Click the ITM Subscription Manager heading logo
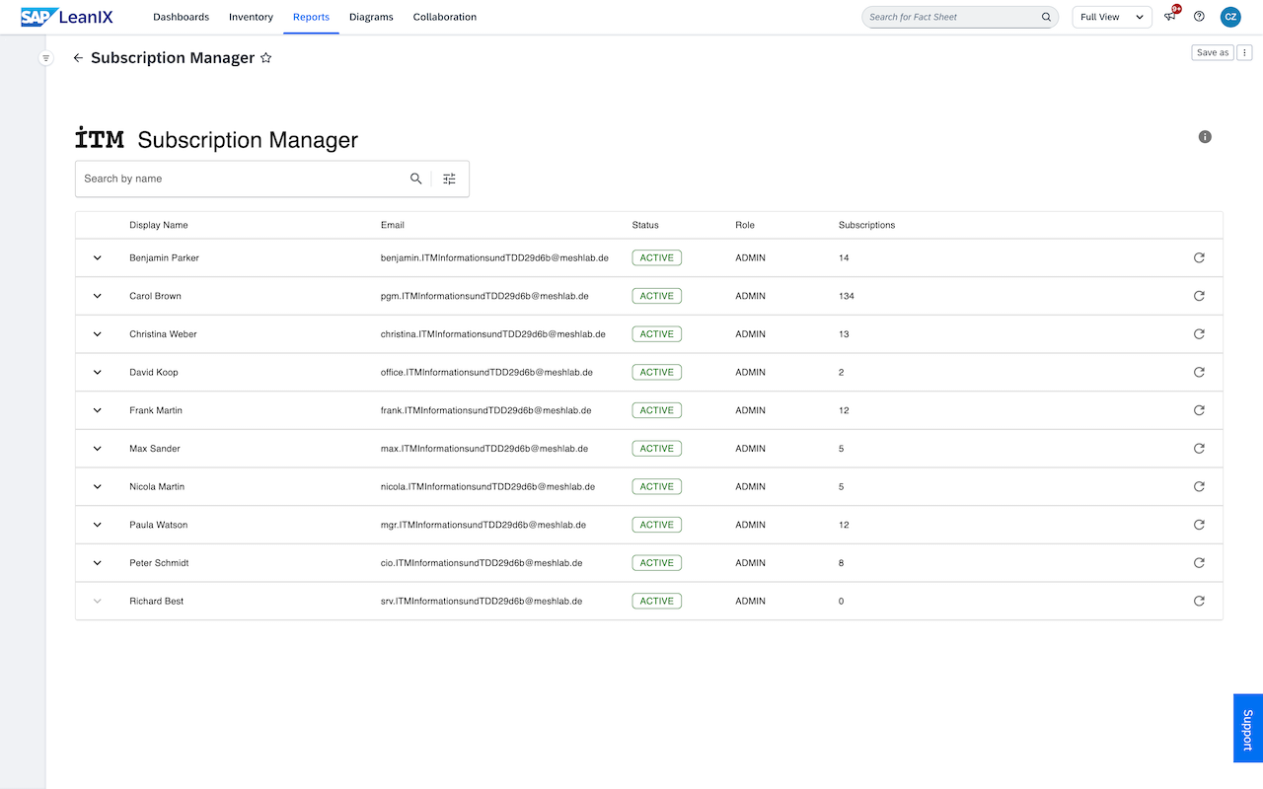The height and width of the screenshot is (789, 1263). tap(100, 138)
